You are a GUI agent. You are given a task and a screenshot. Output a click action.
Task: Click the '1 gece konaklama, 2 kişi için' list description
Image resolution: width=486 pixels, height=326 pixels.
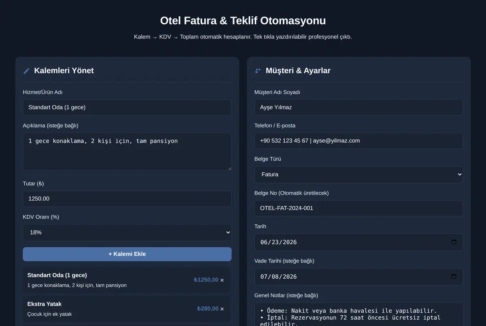[77, 285]
